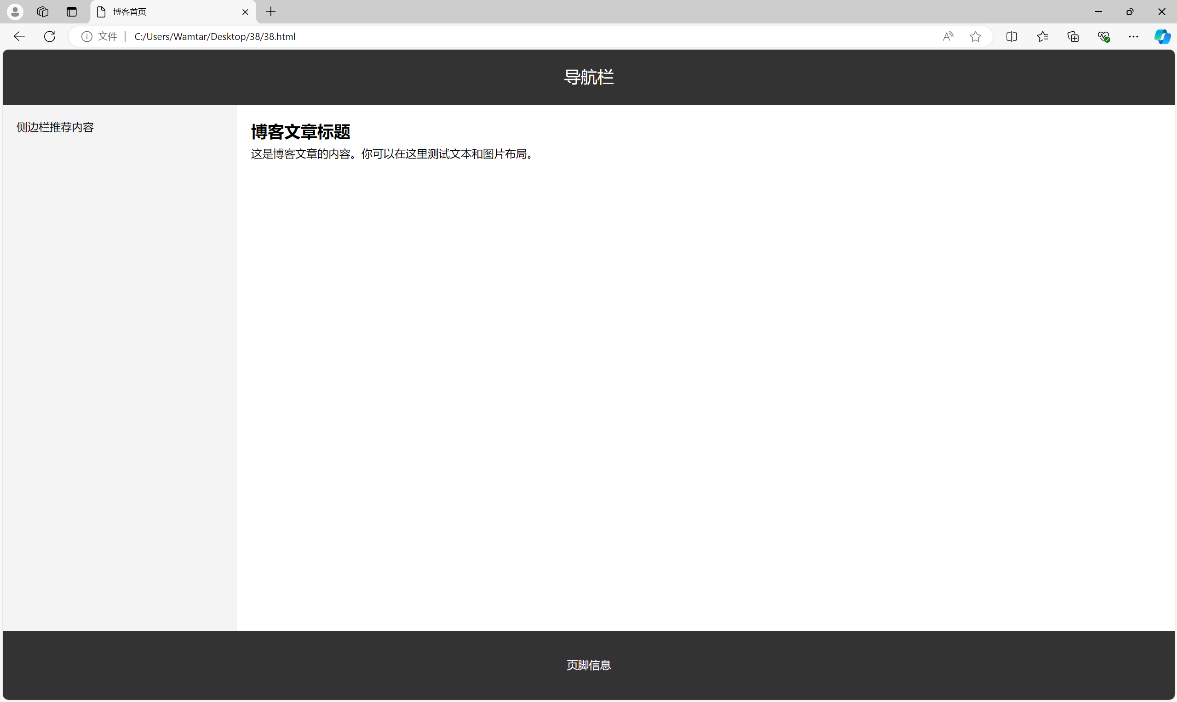
Task: Open the browser profile avatar
Action: click(15, 12)
